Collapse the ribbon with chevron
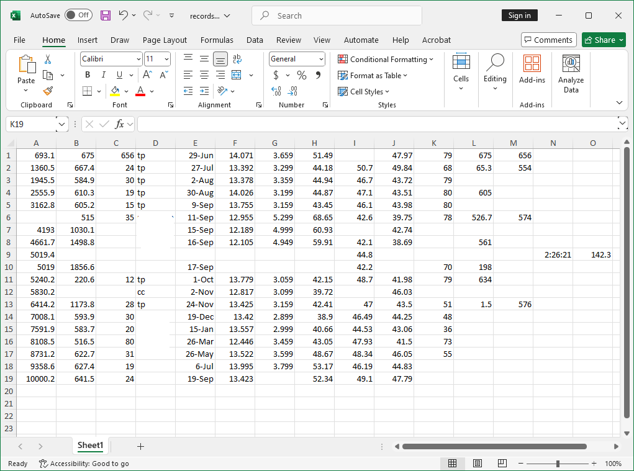 coord(619,102)
